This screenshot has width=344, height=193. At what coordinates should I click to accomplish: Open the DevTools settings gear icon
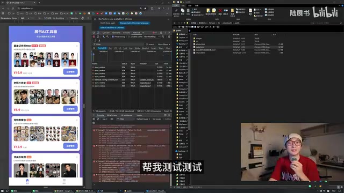tap(161, 33)
